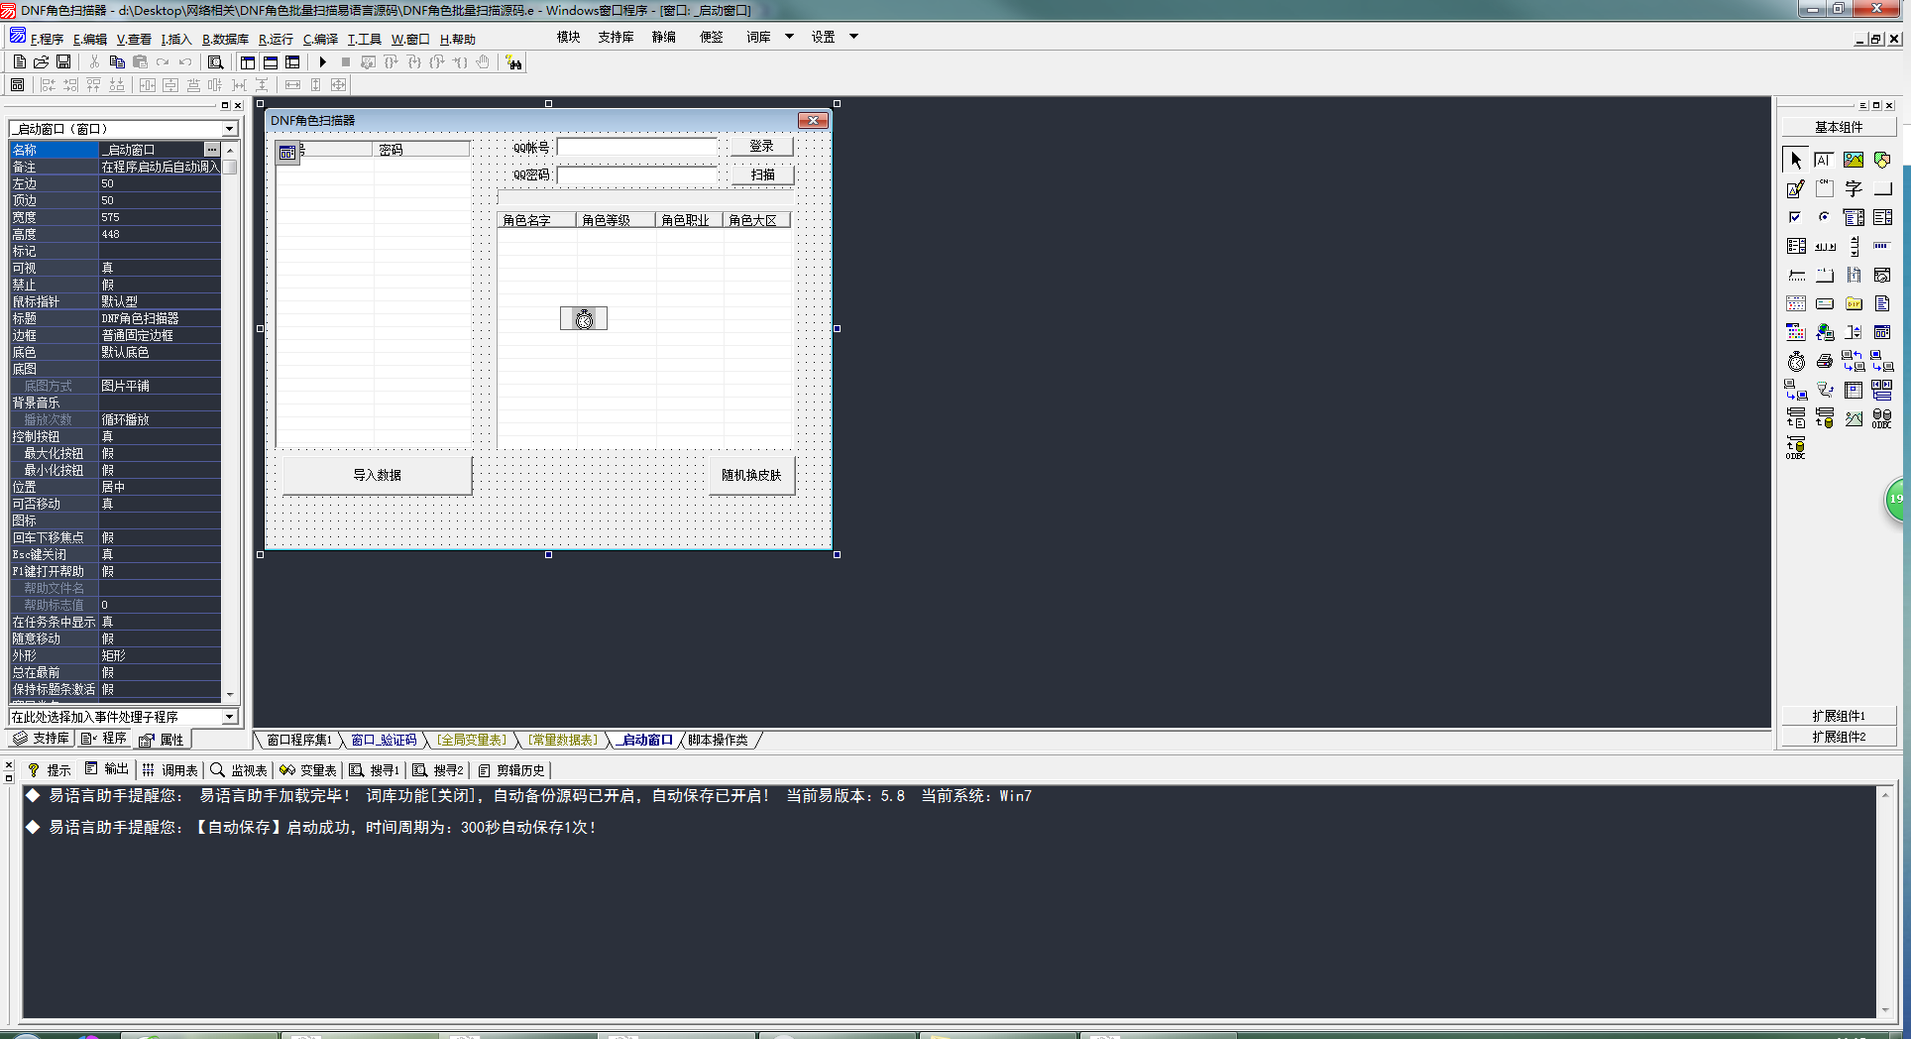The width and height of the screenshot is (1911, 1039).
Task: Select the button component icon
Action: tap(1882, 188)
